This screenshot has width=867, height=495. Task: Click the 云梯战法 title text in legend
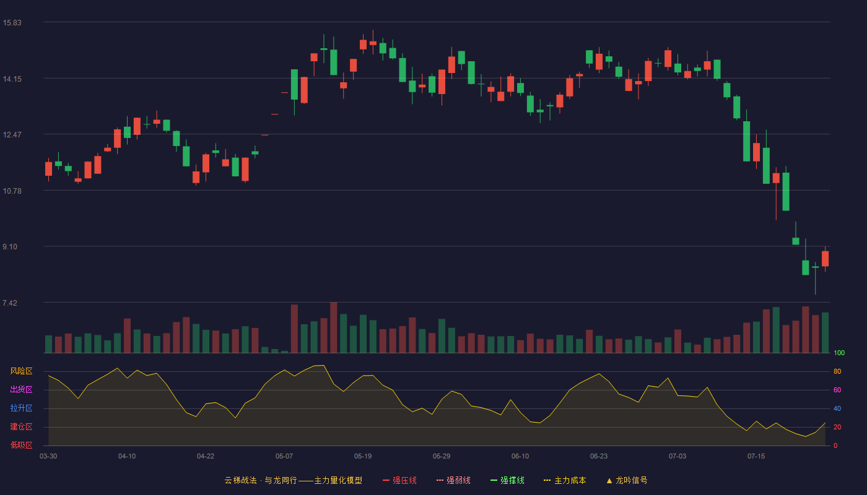pos(240,480)
